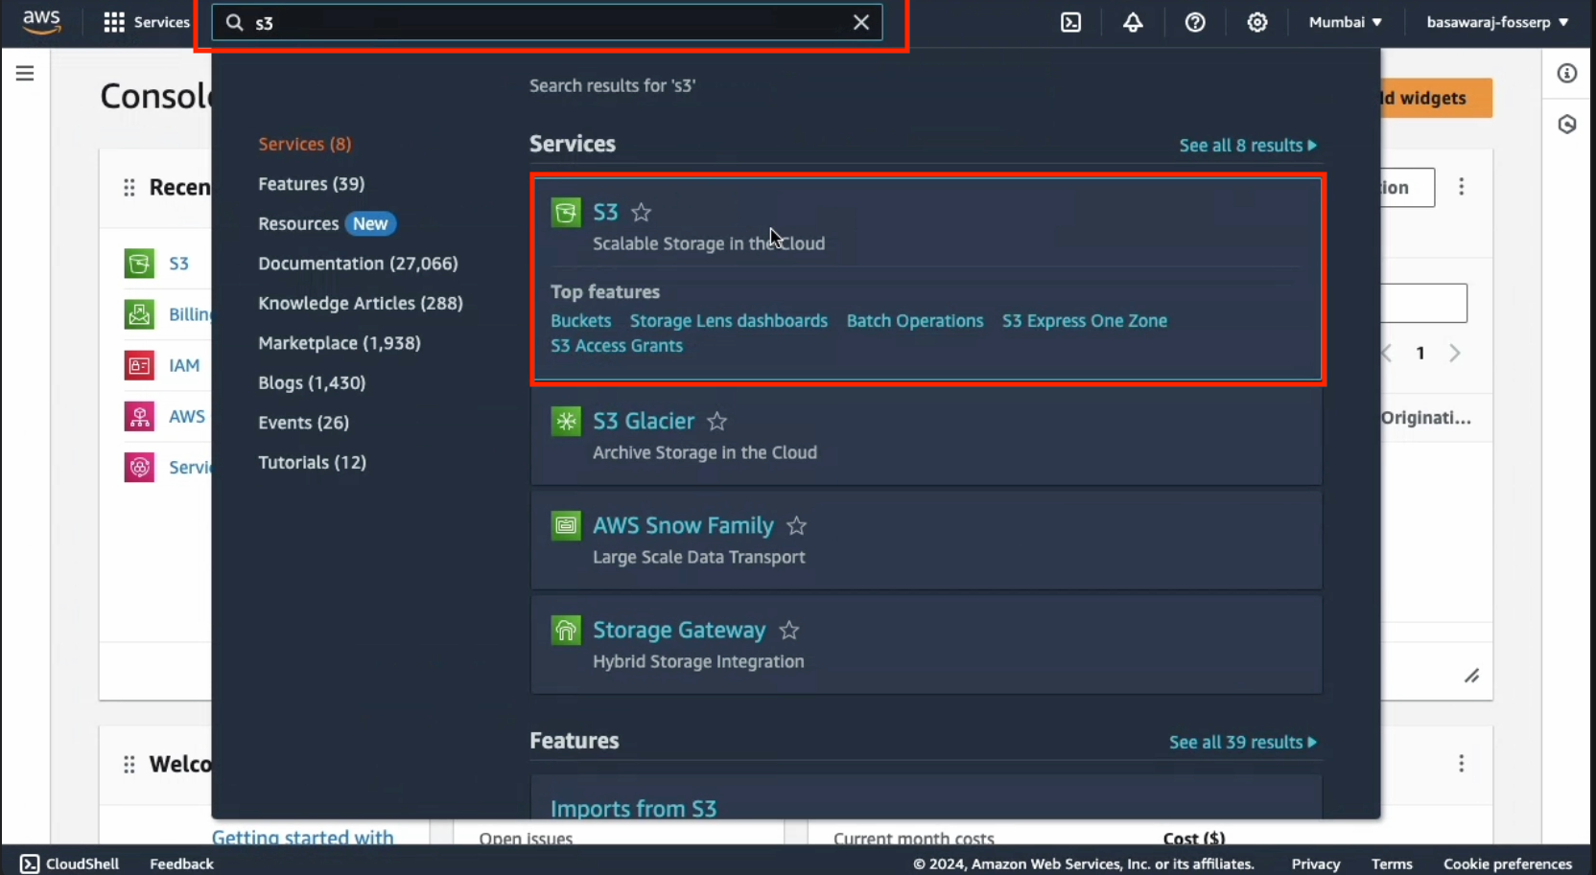Click the AWS logo home icon
Screen dimensions: 1596x875
(x=41, y=21)
